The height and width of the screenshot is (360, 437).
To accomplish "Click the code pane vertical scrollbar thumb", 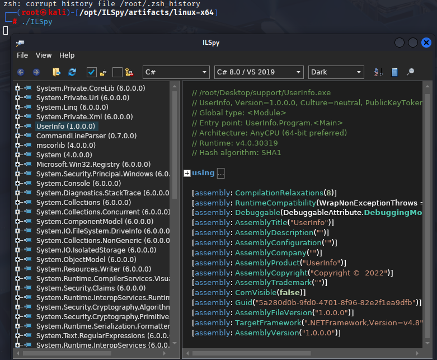I will coord(427,216).
